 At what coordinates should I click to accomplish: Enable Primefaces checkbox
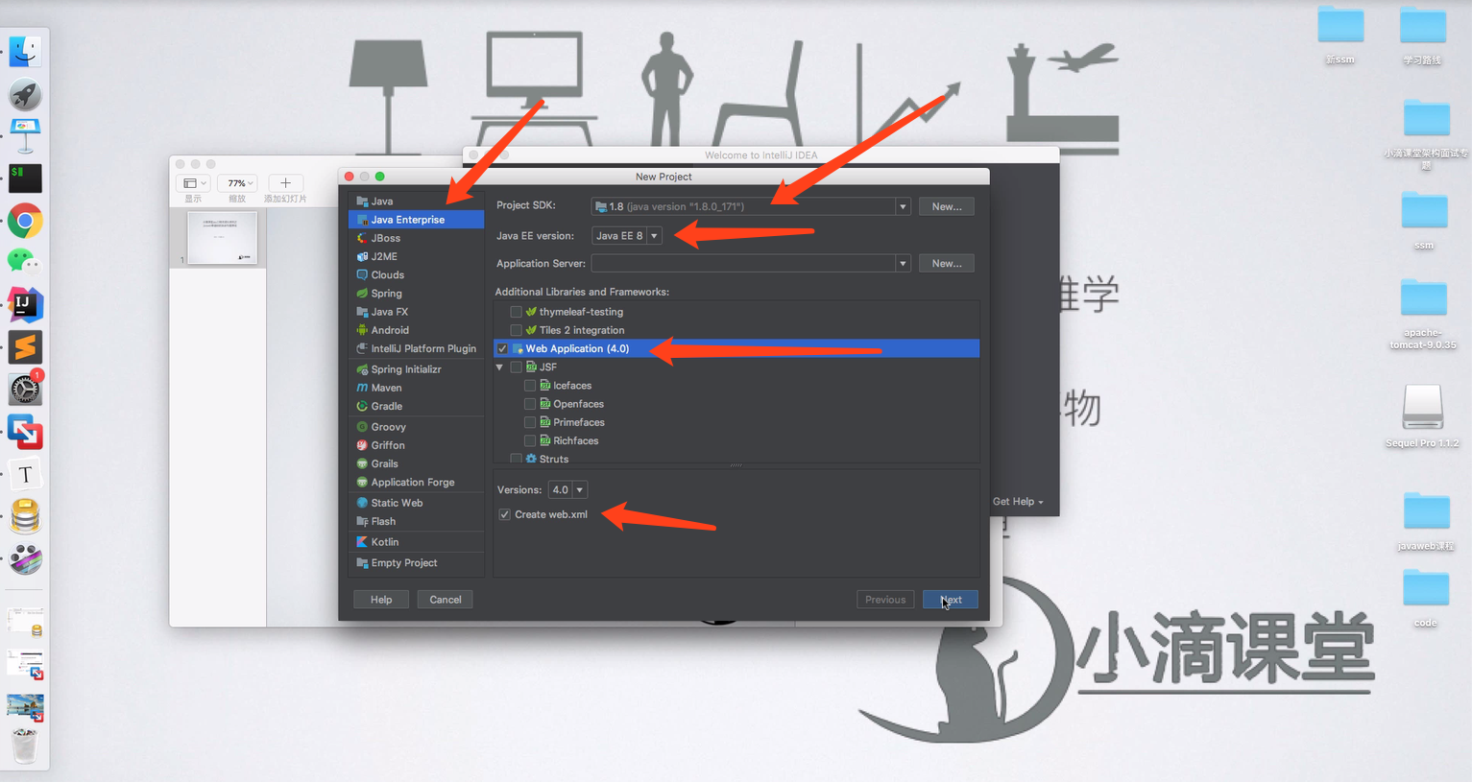click(530, 422)
